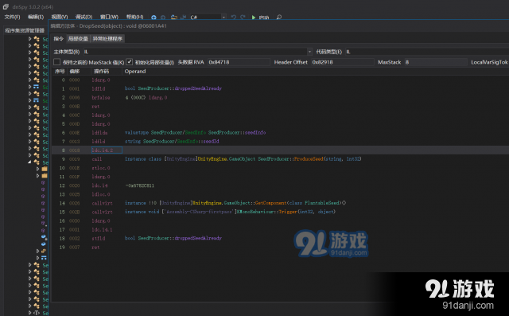Click the stfld opcode in row 18
This screenshot has width=509, height=316.
tap(98, 238)
